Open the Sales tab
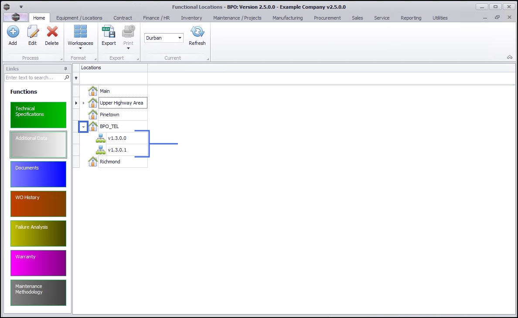This screenshot has height=318, width=518. tap(358, 18)
